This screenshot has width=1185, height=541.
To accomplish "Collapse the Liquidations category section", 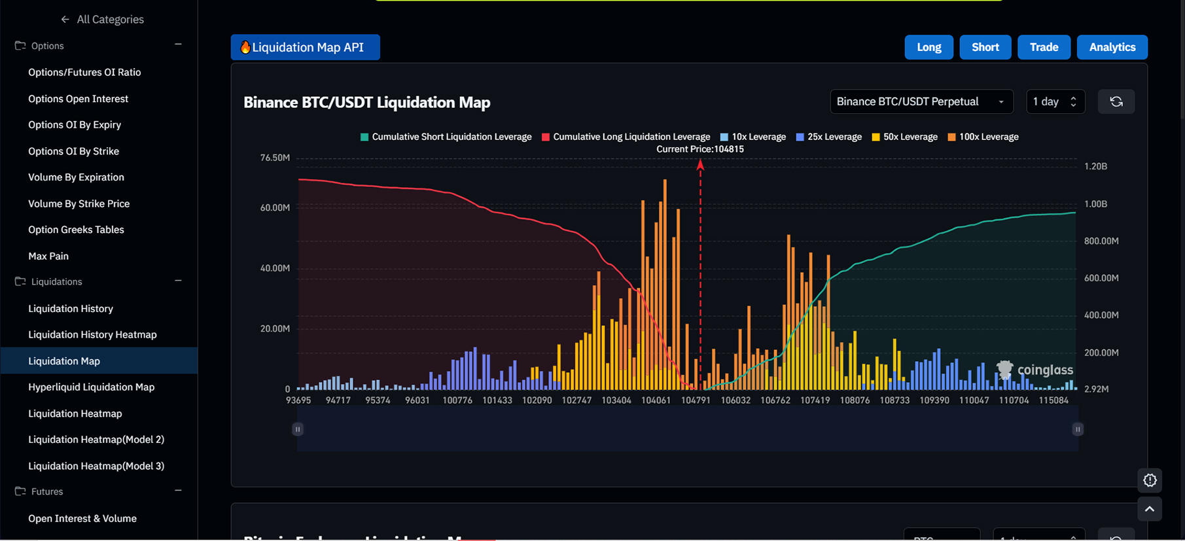I will (x=178, y=281).
